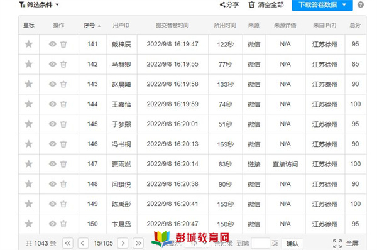Click 清空全部 trash button

[266, 4]
